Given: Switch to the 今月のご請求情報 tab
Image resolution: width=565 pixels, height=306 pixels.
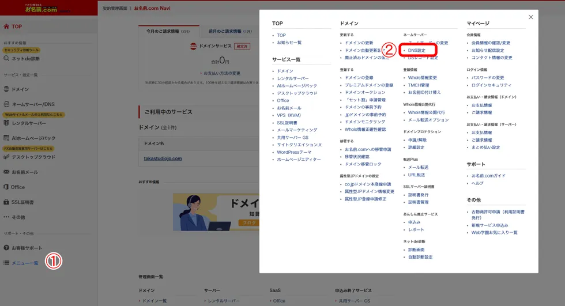Looking at the screenshot, I should [x=168, y=31].
